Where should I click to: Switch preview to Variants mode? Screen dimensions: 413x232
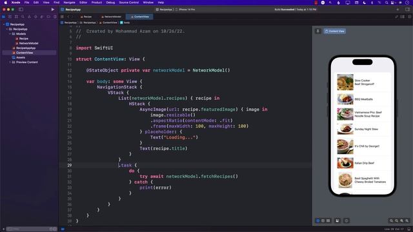[328, 220]
